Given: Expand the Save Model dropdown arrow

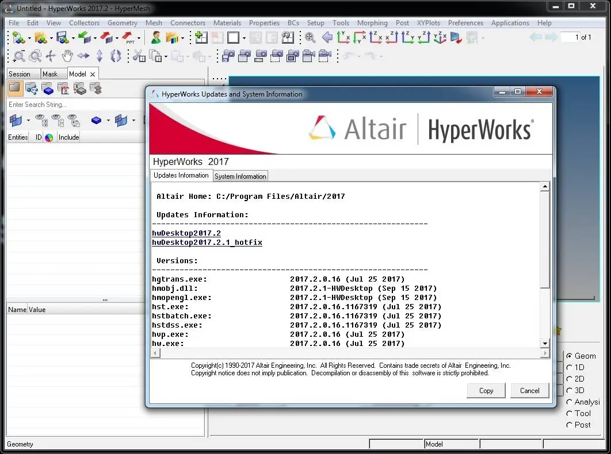Looking at the screenshot, I should [73, 38].
